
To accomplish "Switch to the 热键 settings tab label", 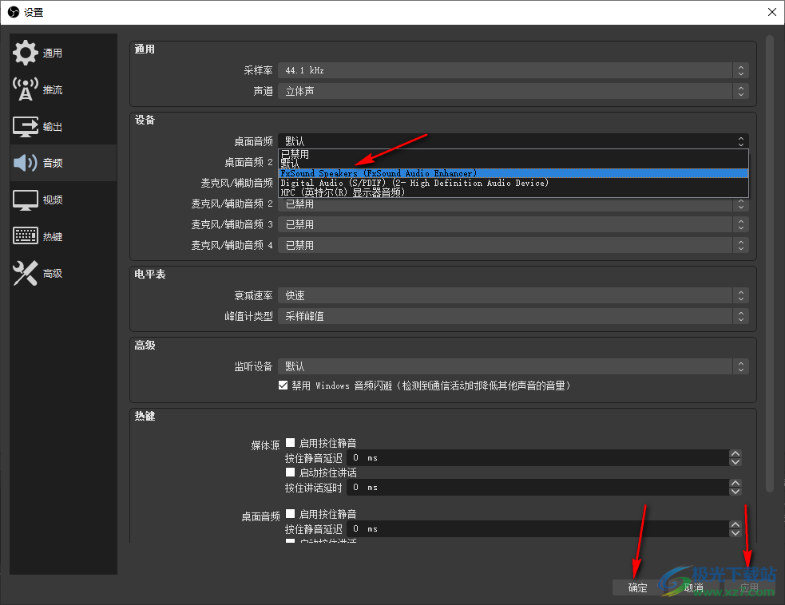I will pyautogui.click(x=53, y=237).
